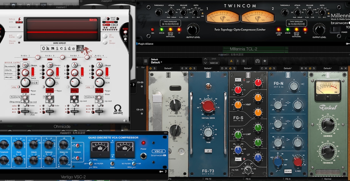Image resolution: width=350 pixels, height=181 pixels.
Task: Toggle power on the FG-S module
Action: coord(230,68)
